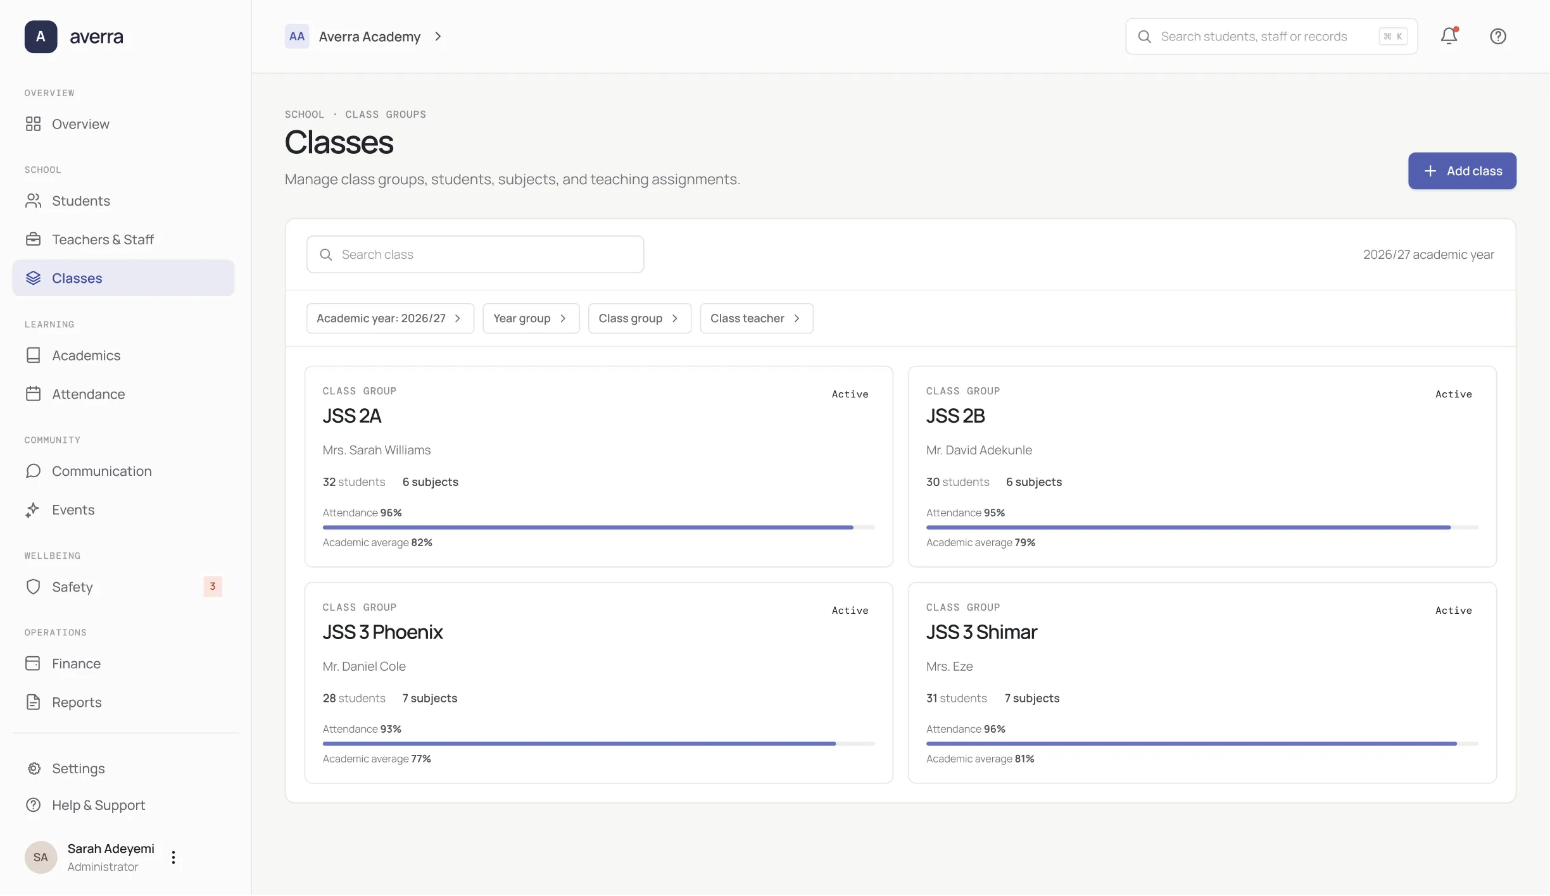This screenshot has height=896, width=1550.
Task: Click the Reports document icon
Action: (34, 702)
